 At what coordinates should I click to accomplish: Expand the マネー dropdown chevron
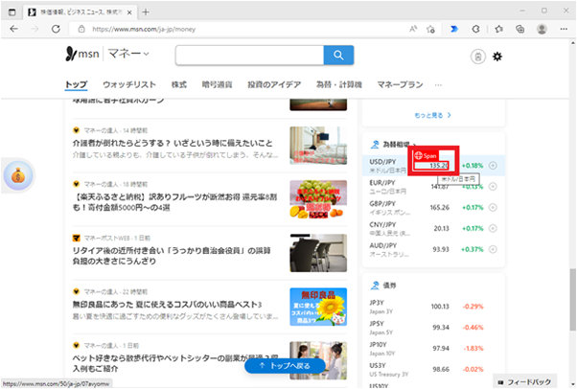click(146, 54)
